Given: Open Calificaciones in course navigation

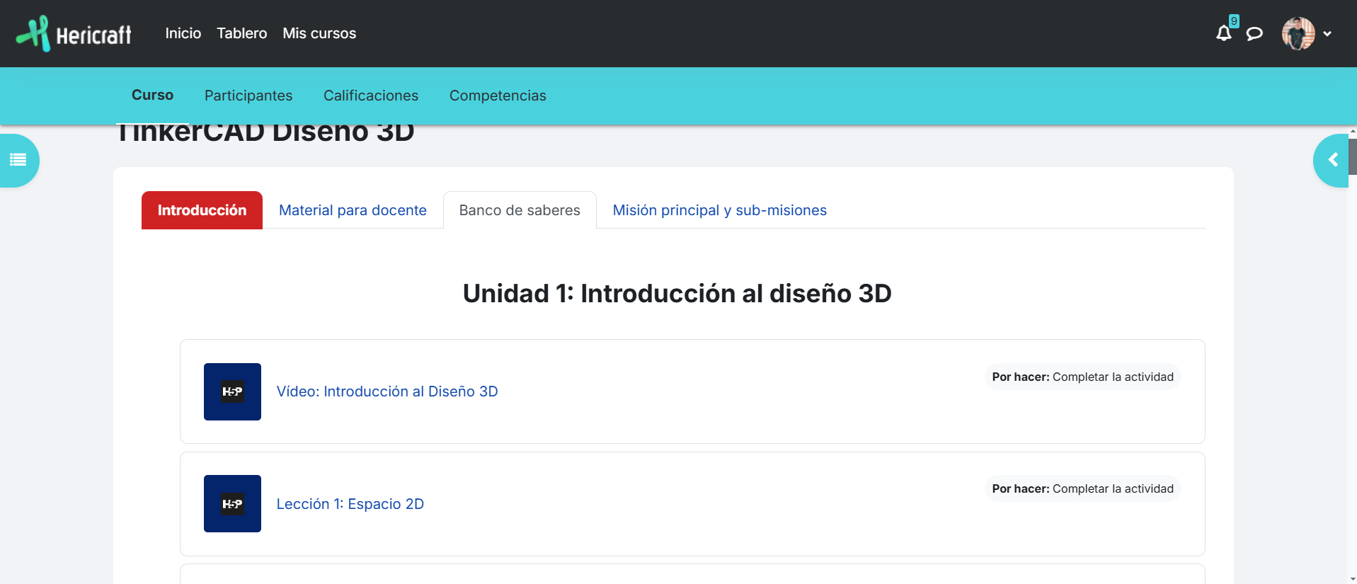Looking at the screenshot, I should (371, 96).
